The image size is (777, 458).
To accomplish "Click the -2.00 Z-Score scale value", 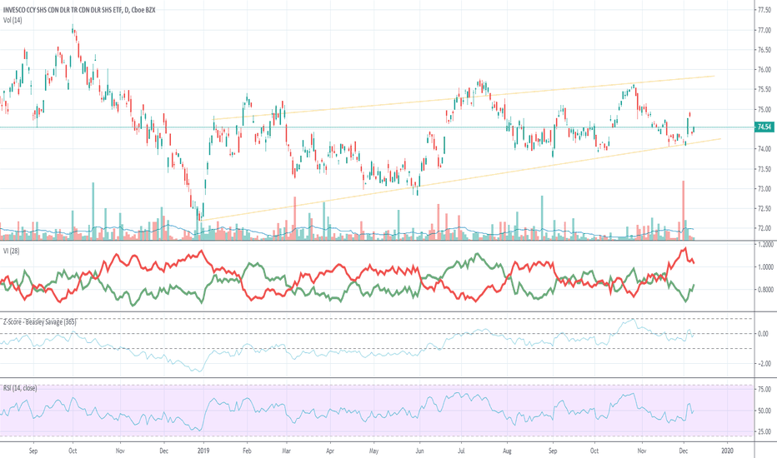I will [764, 363].
